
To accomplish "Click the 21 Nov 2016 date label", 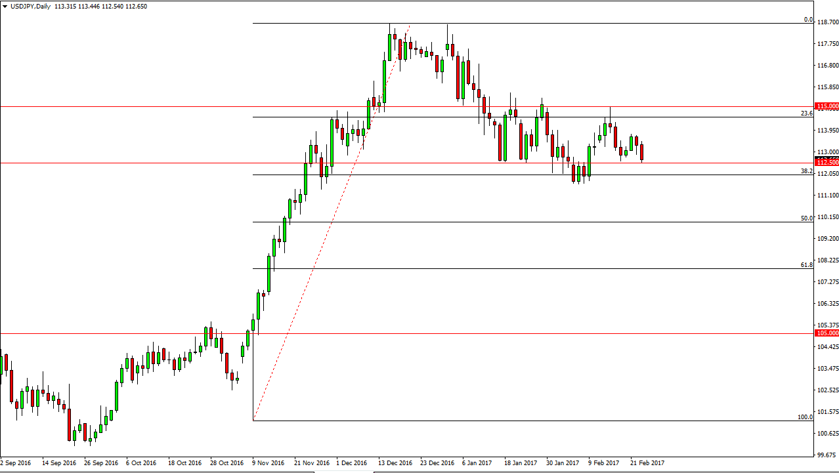I will [x=311, y=463].
